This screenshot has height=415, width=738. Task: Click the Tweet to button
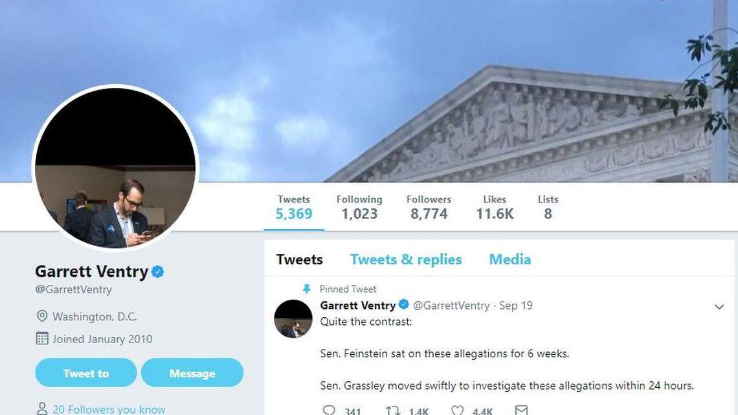coord(85,373)
